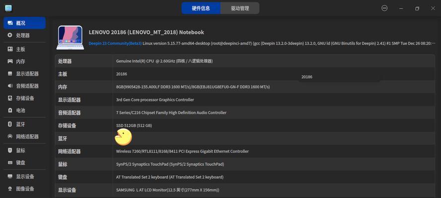The image size is (441, 198).
Task: Open the 主板 motherboard icon
Action: 10,49
